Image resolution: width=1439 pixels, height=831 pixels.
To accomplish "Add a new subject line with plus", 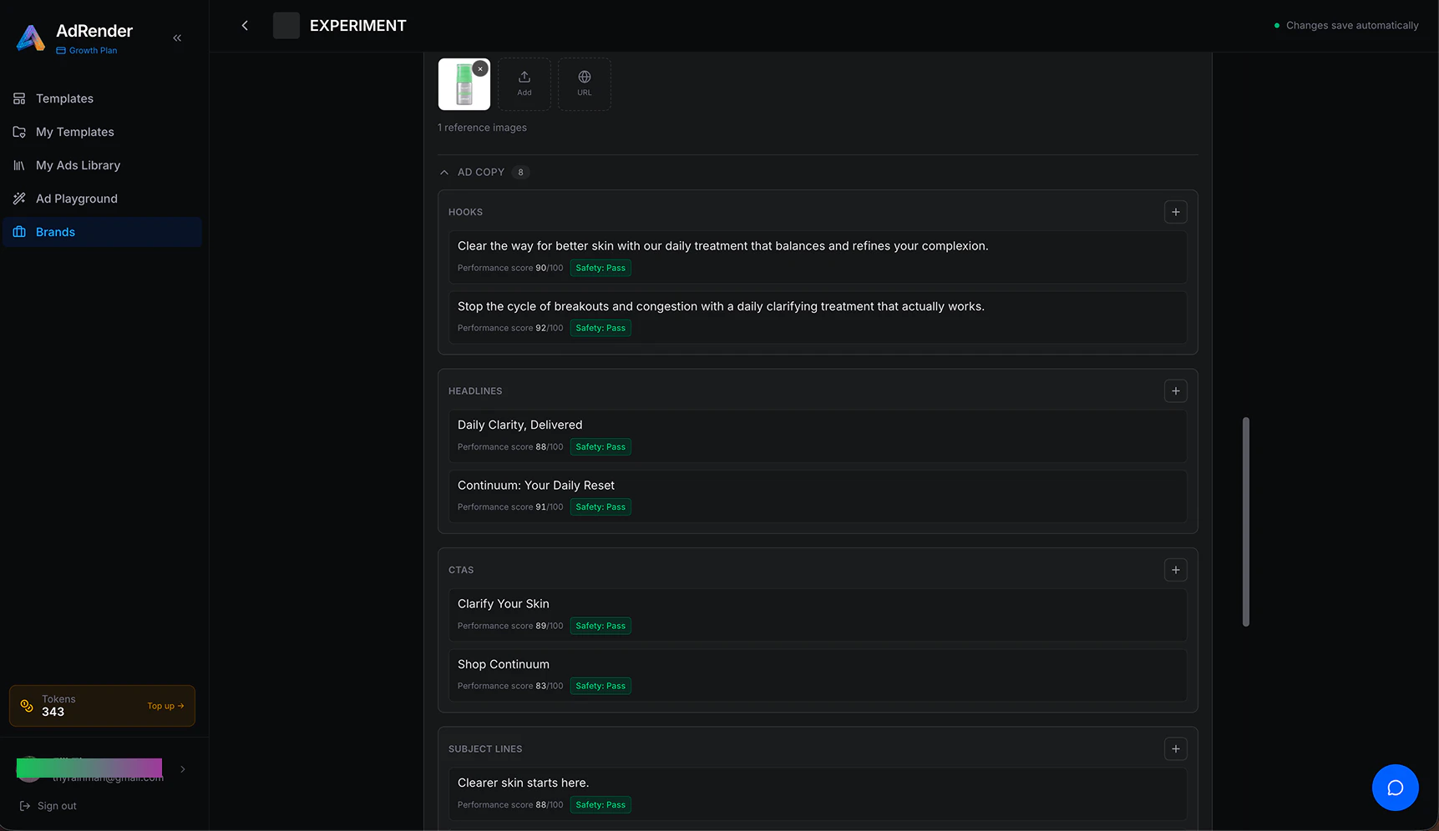I will (x=1175, y=748).
